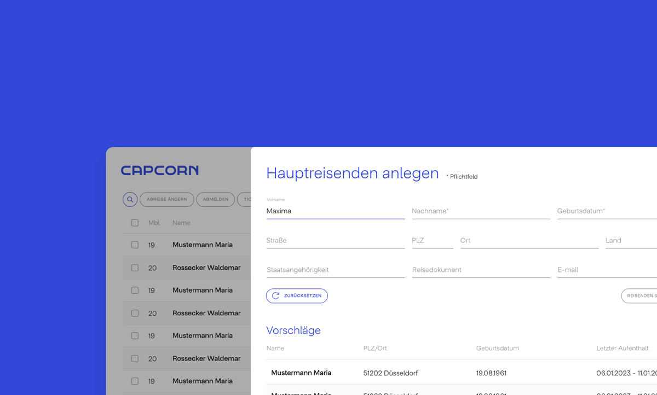
Task: Toggle the select-all checkbox in table header
Action: coord(135,223)
